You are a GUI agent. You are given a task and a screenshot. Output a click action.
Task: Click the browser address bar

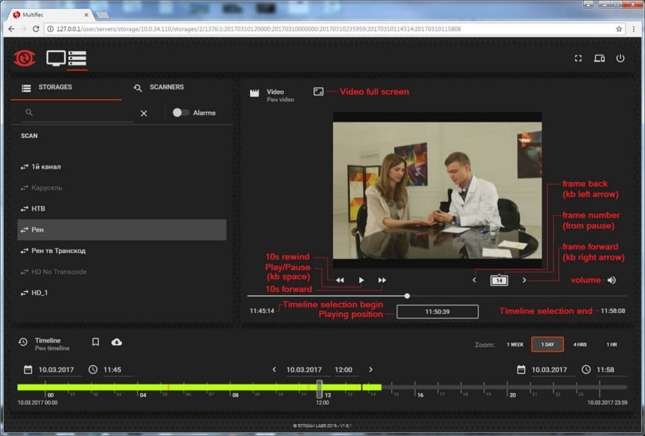coord(335,29)
